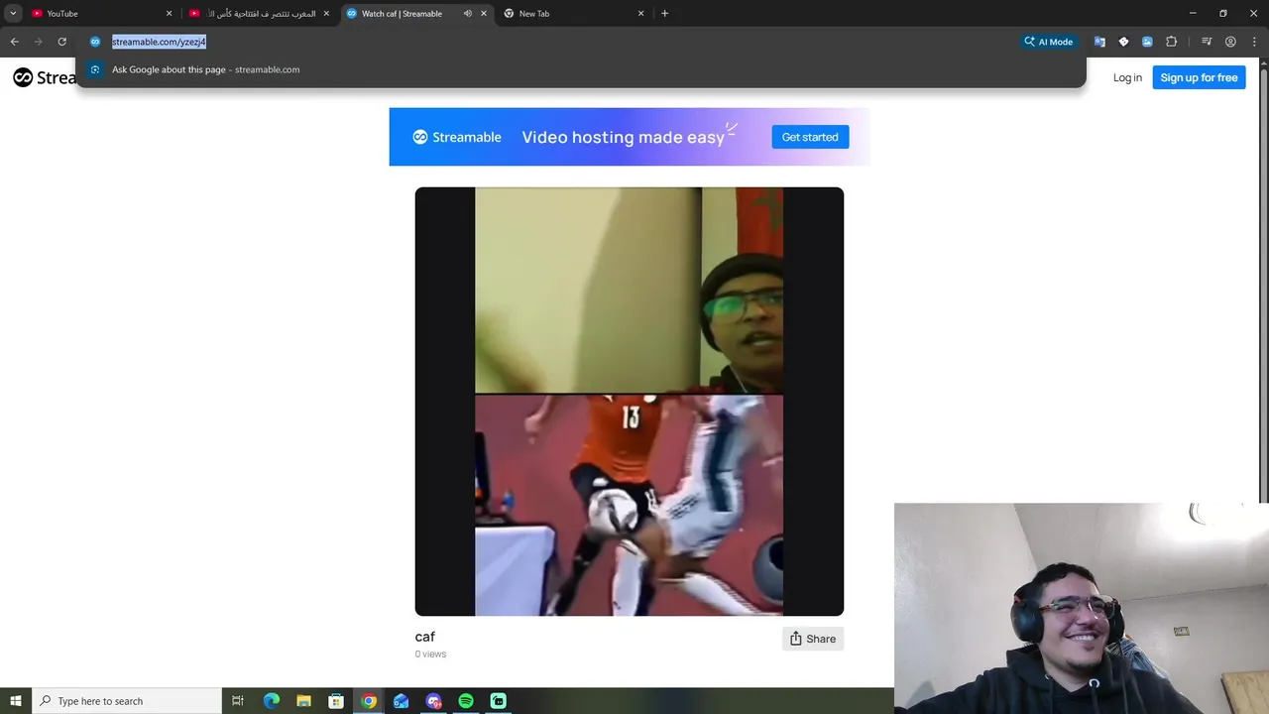The height and width of the screenshot is (714, 1269).
Task: Click Get started in the Streamable banner
Action: click(x=810, y=137)
